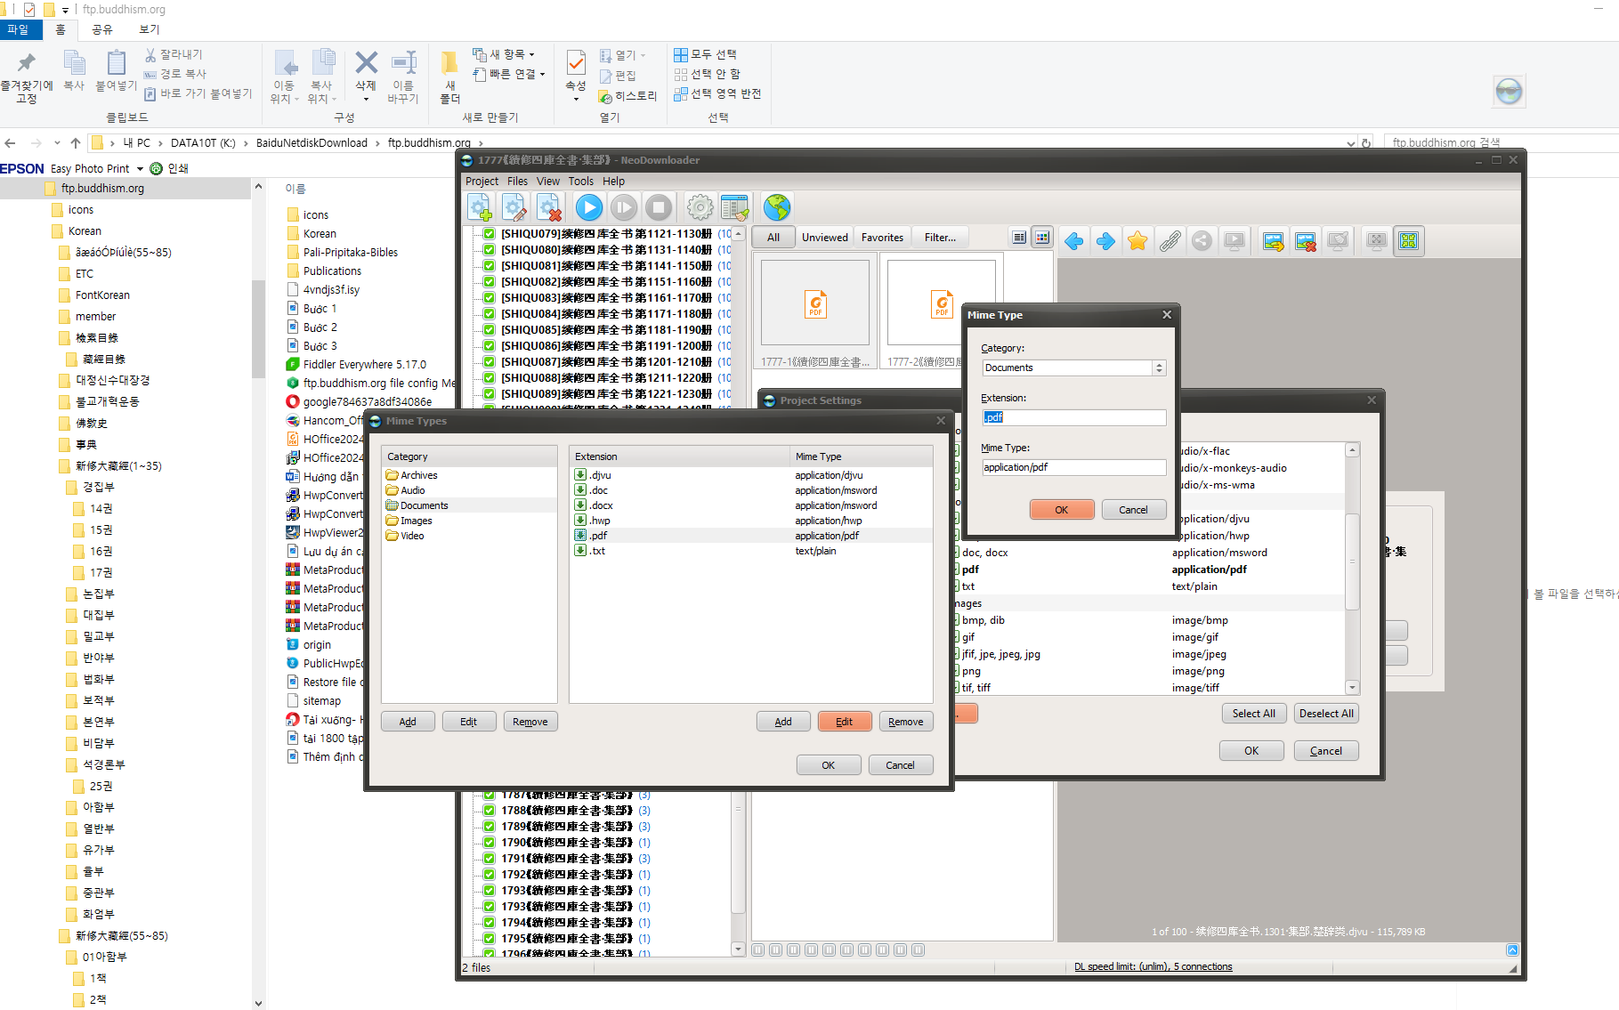Open the Category dropdown in Mime Type dialog
The image size is (1619, 1010).
point(1158,368)
